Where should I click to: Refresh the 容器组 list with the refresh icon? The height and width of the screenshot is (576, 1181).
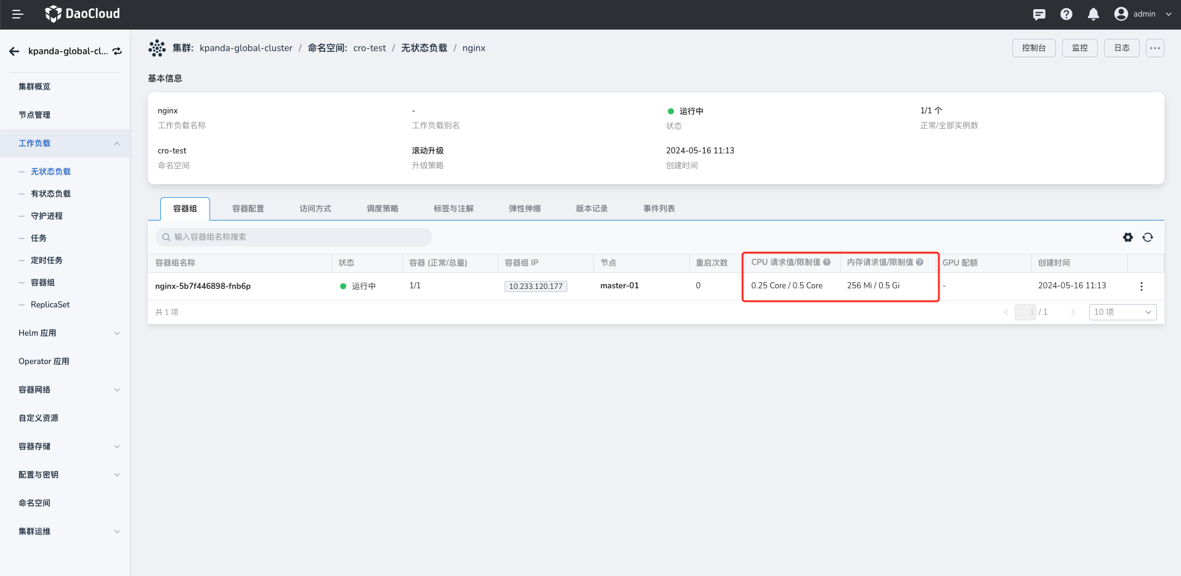[1147, 237]
